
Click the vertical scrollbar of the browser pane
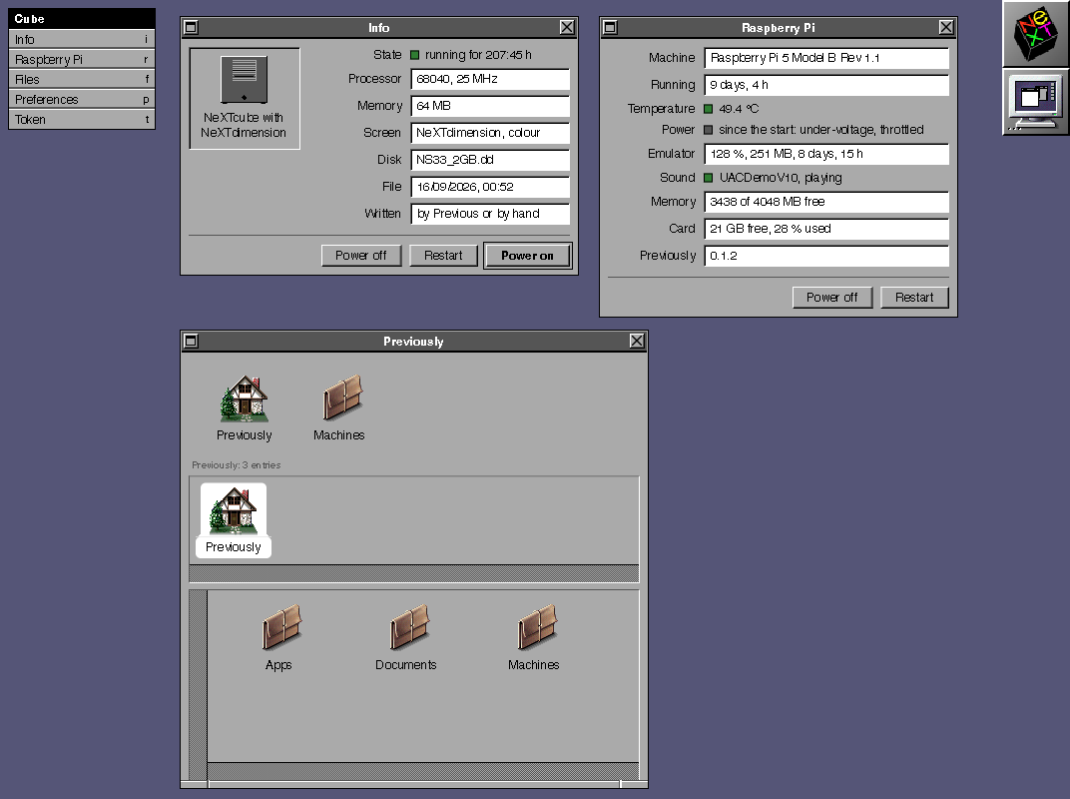[198, 684]
